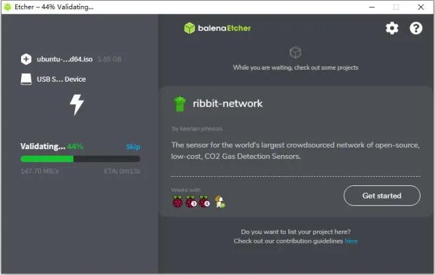This screenshot has width=435, height=275.
Task: Skip the validation step
Action: coord(133,146)
